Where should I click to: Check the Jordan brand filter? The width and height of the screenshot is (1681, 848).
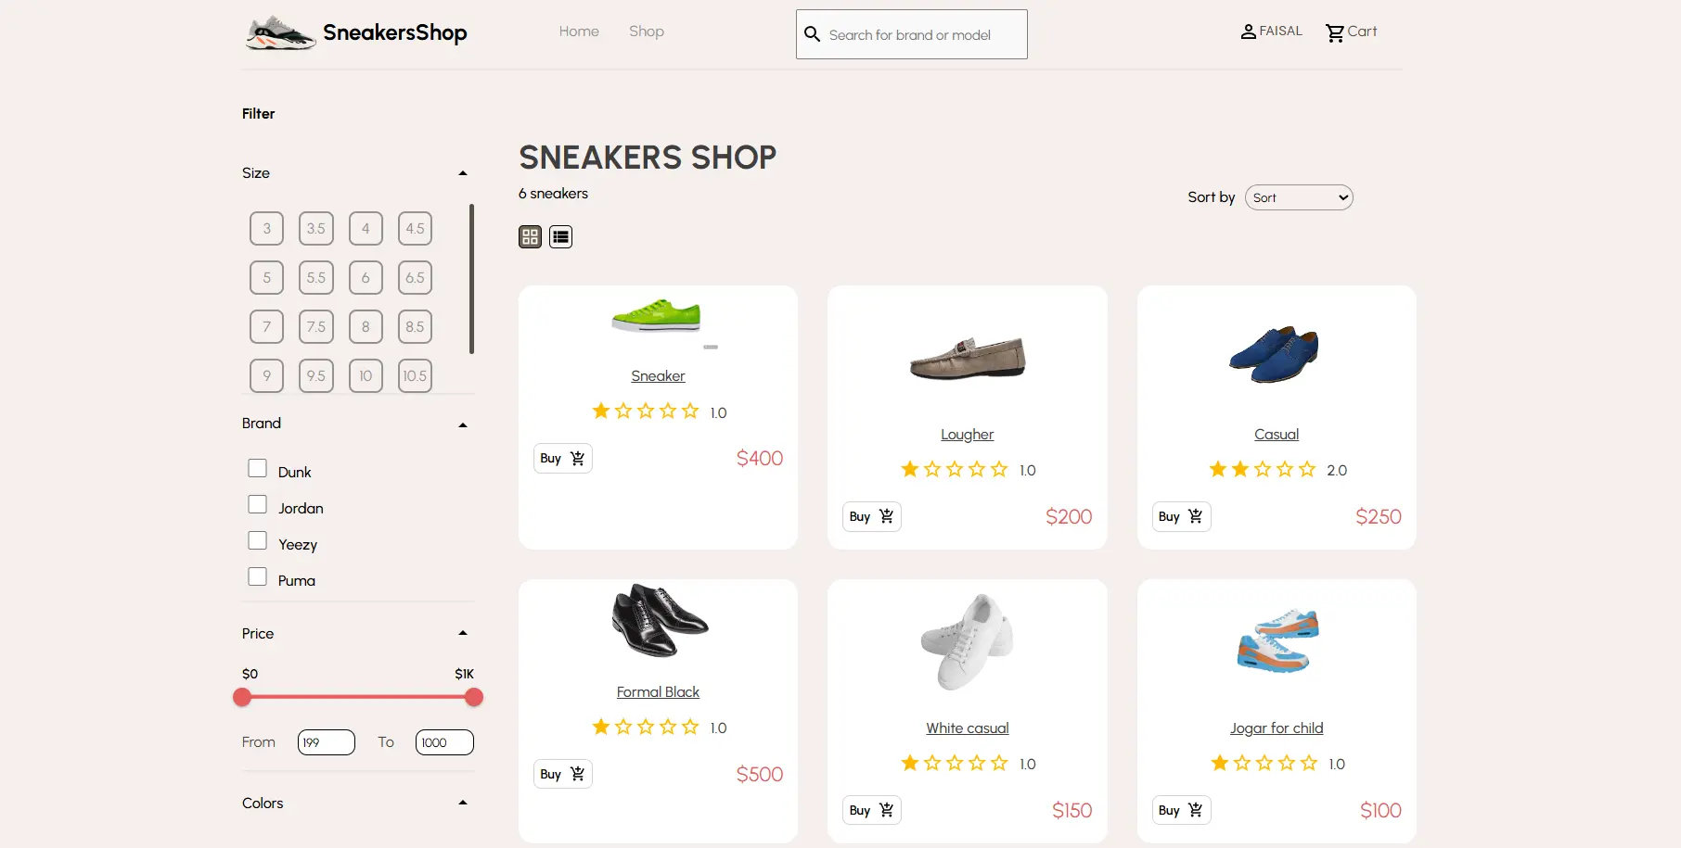tap(257, 503)
